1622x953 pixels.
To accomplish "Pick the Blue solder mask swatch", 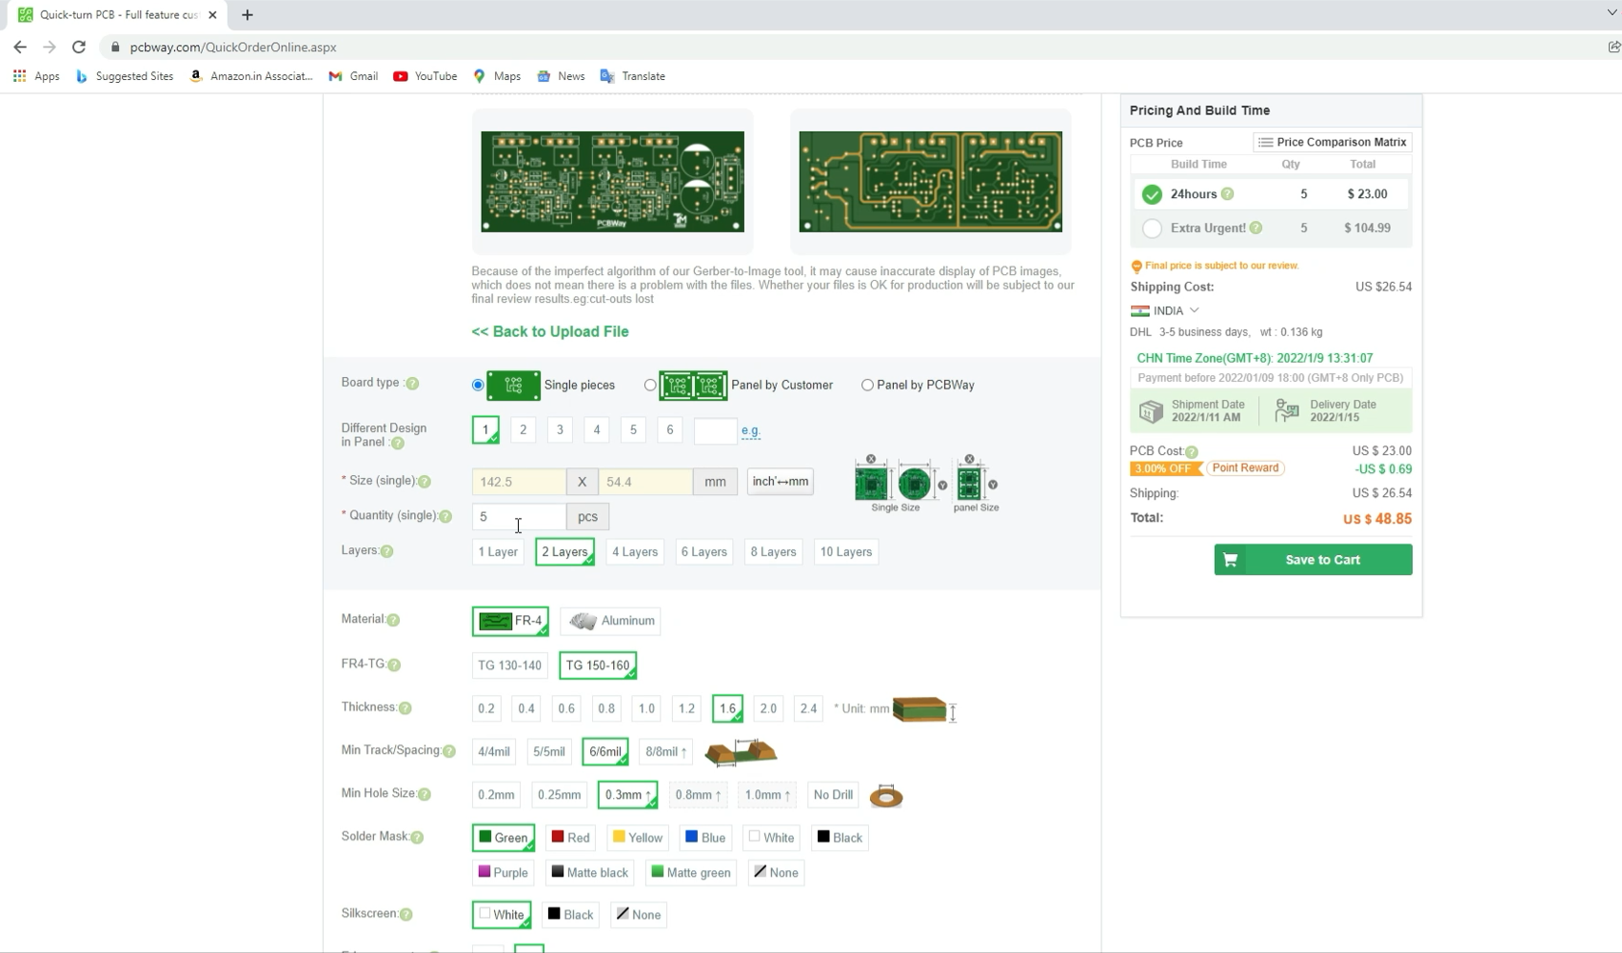I will pos(705,838).
